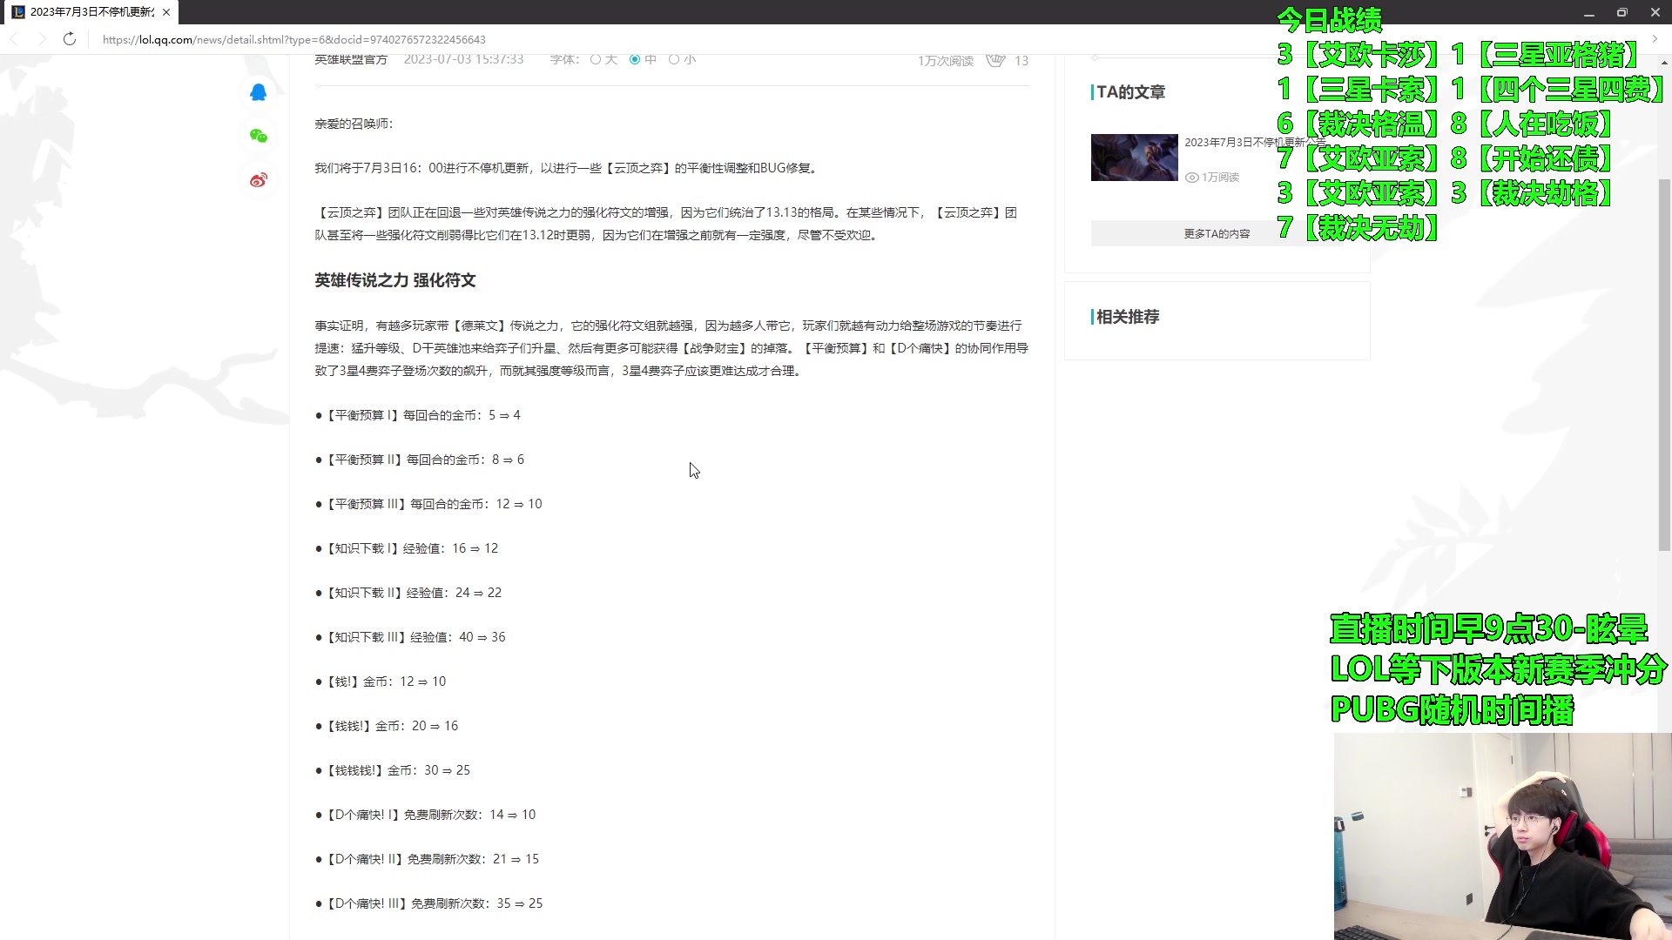1672x940 pixels.
Task: Click the 英雄联盟官方 author name
Action: tap(351, 59)
